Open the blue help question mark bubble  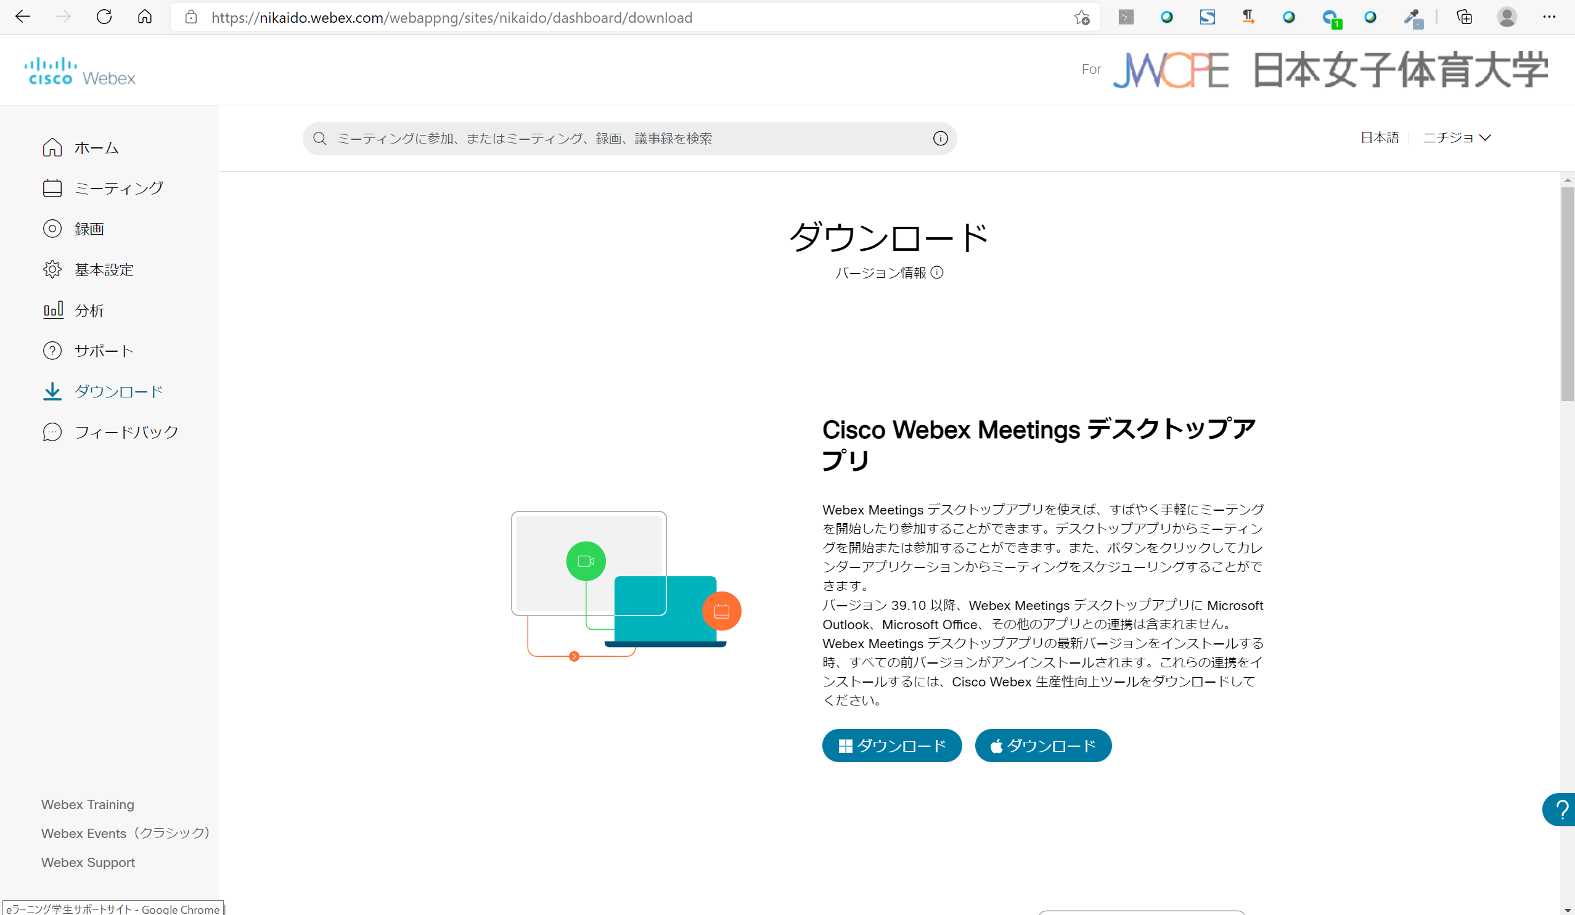pos(1560,810)
